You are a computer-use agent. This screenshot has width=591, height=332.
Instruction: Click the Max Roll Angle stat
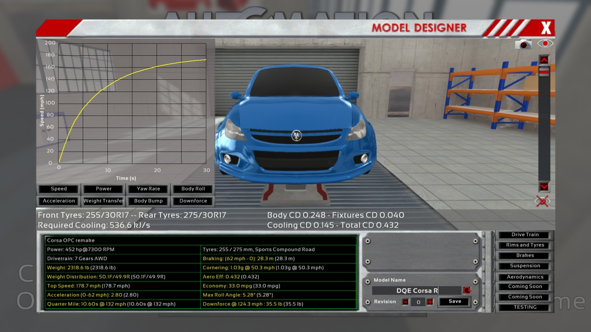pos(238,295)
